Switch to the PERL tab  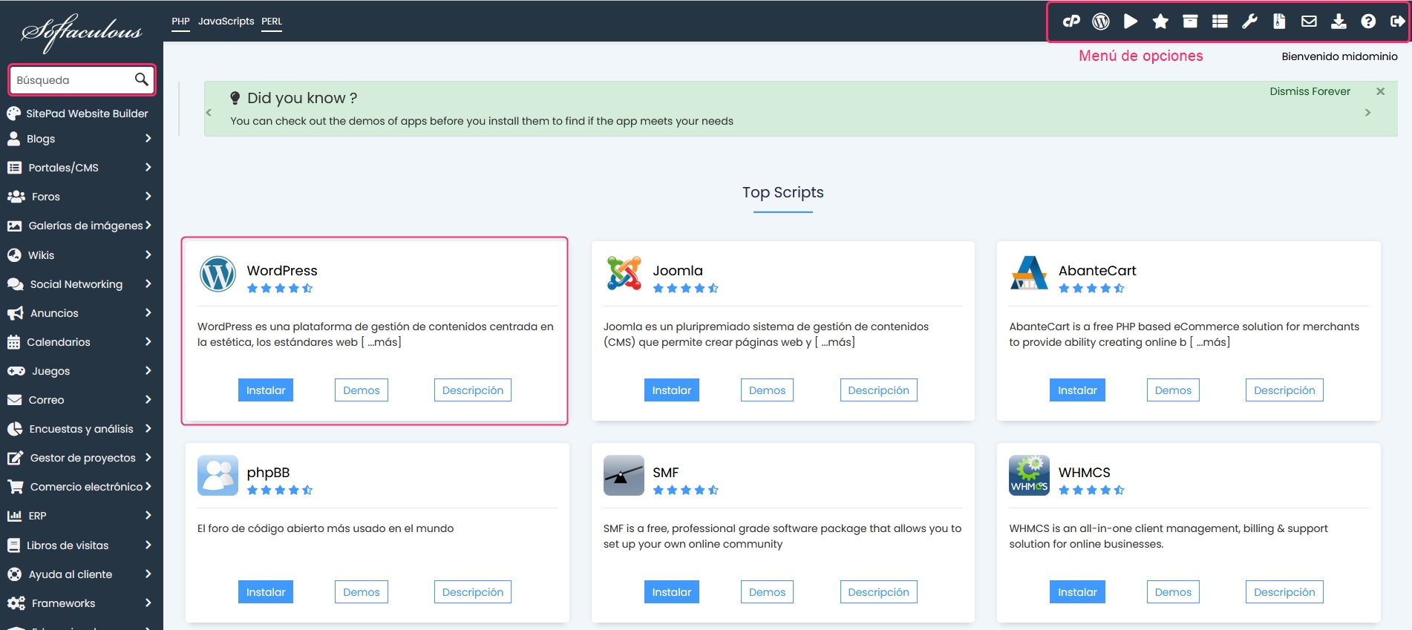coord(272,22)
